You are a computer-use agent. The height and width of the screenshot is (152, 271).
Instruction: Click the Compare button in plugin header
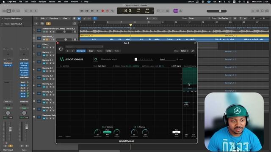pos(81,51)
